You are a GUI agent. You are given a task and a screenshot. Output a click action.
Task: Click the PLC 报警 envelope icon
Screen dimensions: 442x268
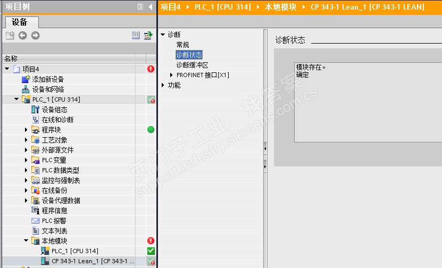pyautogui.click(x=35, y=221)
